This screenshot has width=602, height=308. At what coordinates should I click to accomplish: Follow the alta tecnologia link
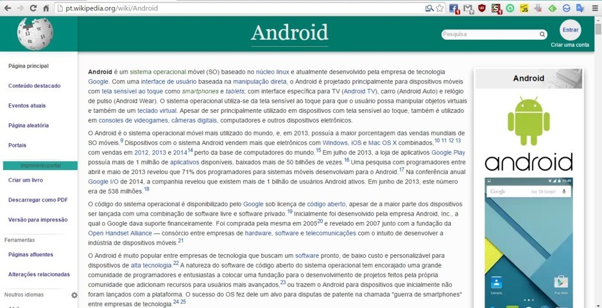pos(151,265)
